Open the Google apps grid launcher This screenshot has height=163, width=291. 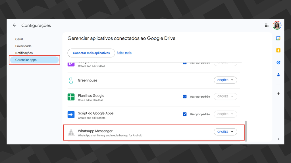267,25
